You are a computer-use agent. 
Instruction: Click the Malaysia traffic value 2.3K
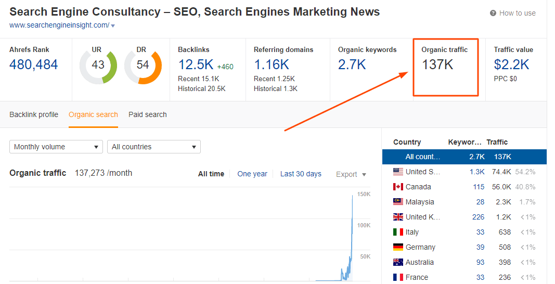504,202
